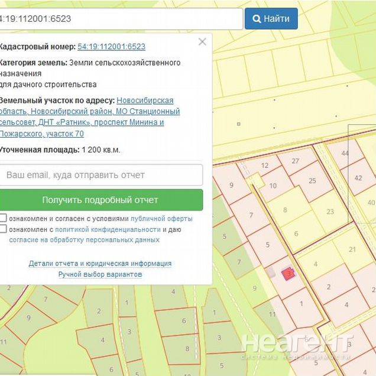Open the Новосибирская область address link
This screenshot has width=376, height=376.
(145, 101)
